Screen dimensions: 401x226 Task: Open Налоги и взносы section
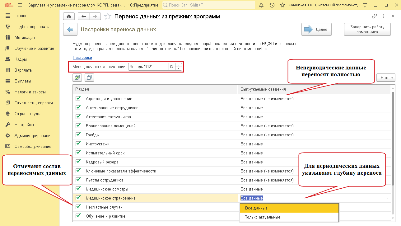(x=30, y=92)
